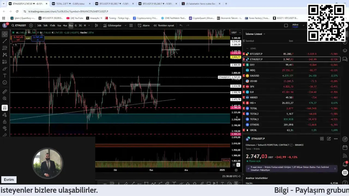Viewport: 349px width, 196px height.
Task: Expand the timeframe dropdown chevron
Action: pos(89,25)
